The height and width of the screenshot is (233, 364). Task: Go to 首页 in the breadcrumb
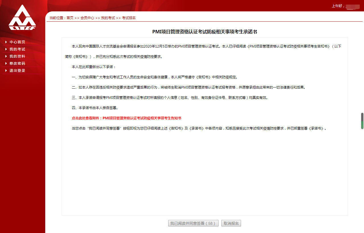70,18
